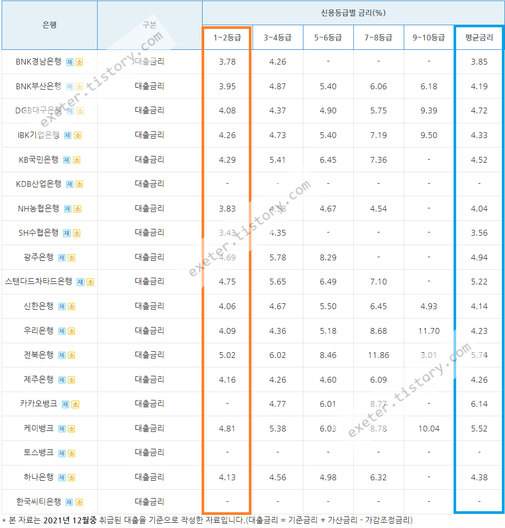Click the orange 소 icon beside 스탠다드차타드은행
Image resolution: width=505 pixels, height=528 pixels.
pyautogui.click(x=90, y=282)
